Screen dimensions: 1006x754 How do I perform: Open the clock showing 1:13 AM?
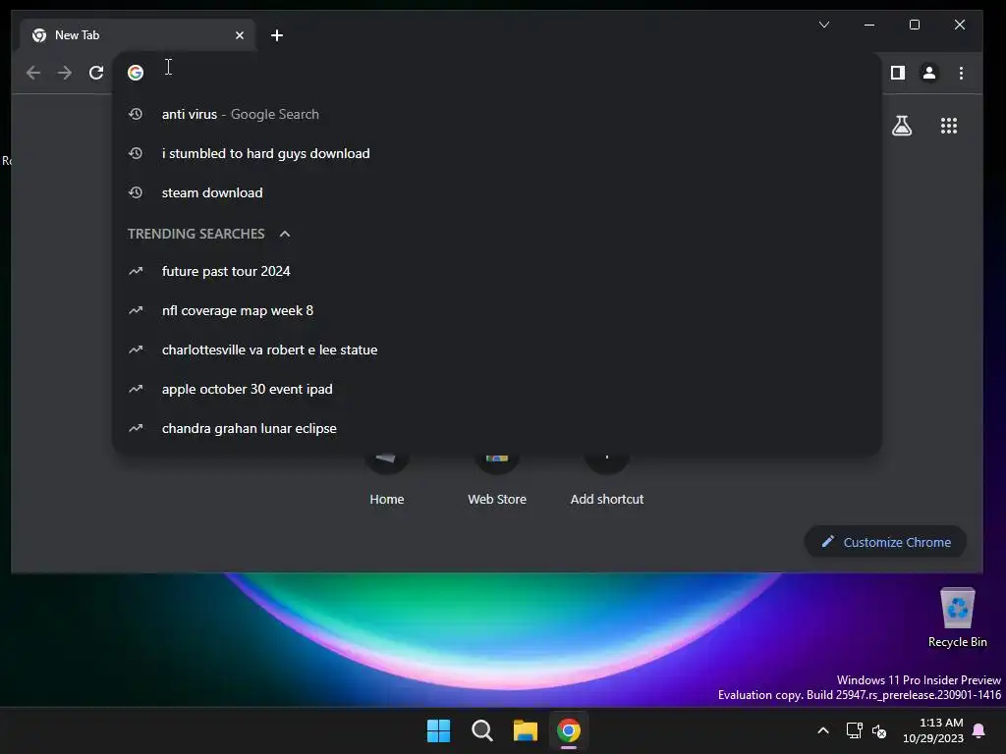point(933,730)
